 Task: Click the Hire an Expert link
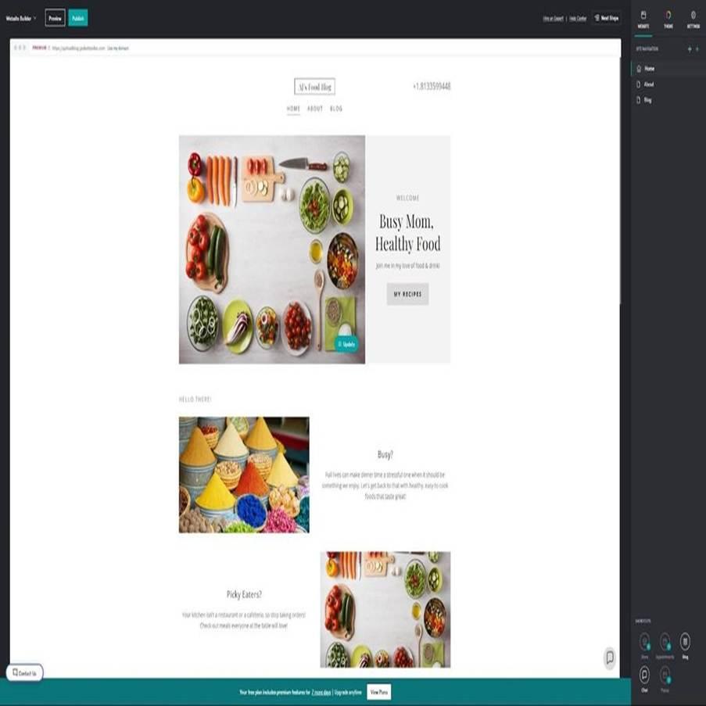coord(553,18)
